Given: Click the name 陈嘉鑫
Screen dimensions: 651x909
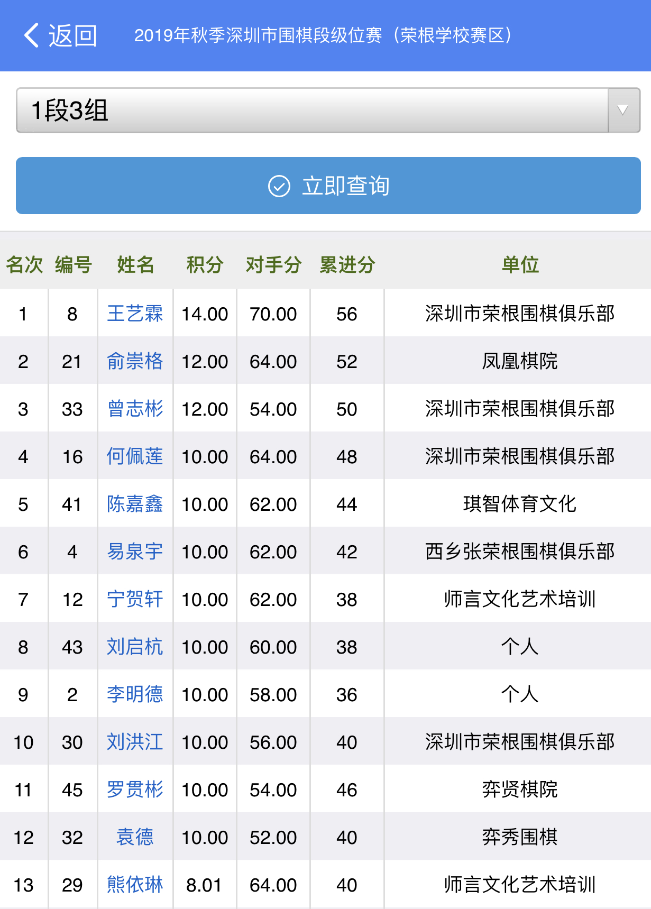Looking at the screenshot, I should click(135, 504).
